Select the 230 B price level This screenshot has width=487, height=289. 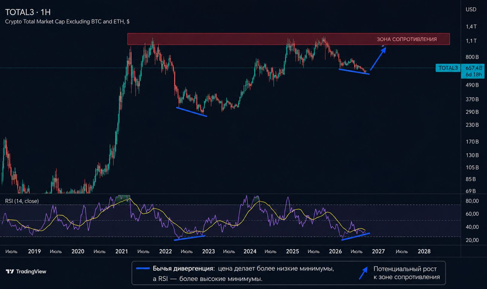(x=472, y=125)
